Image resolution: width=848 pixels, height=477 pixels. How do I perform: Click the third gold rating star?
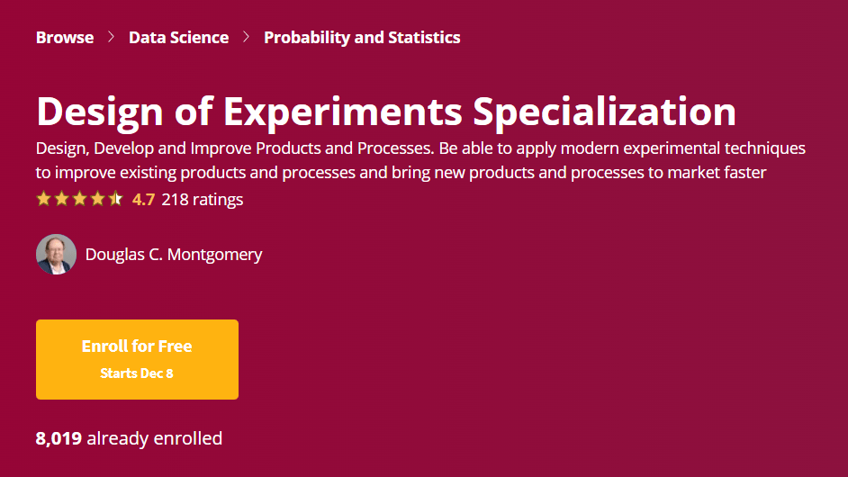click(x=79, y=199)
